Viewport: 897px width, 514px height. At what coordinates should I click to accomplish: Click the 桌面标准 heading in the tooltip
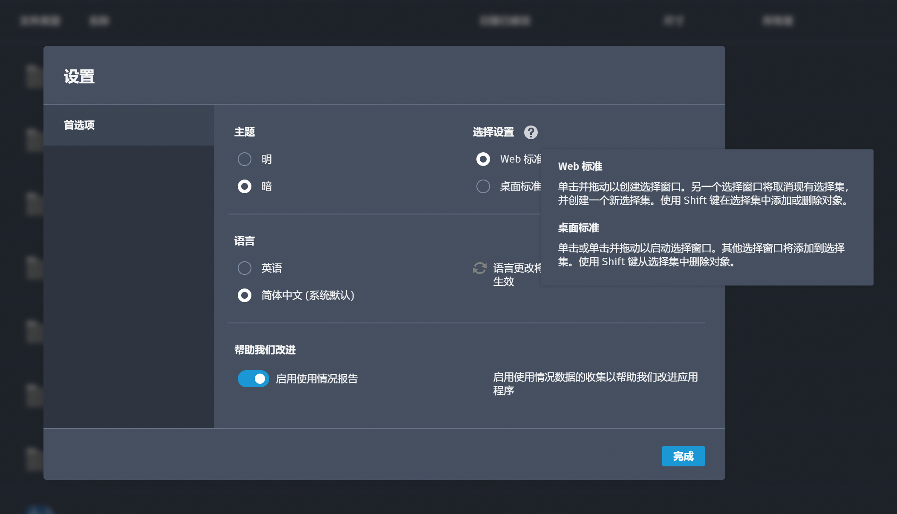click(x=578, y=228)
